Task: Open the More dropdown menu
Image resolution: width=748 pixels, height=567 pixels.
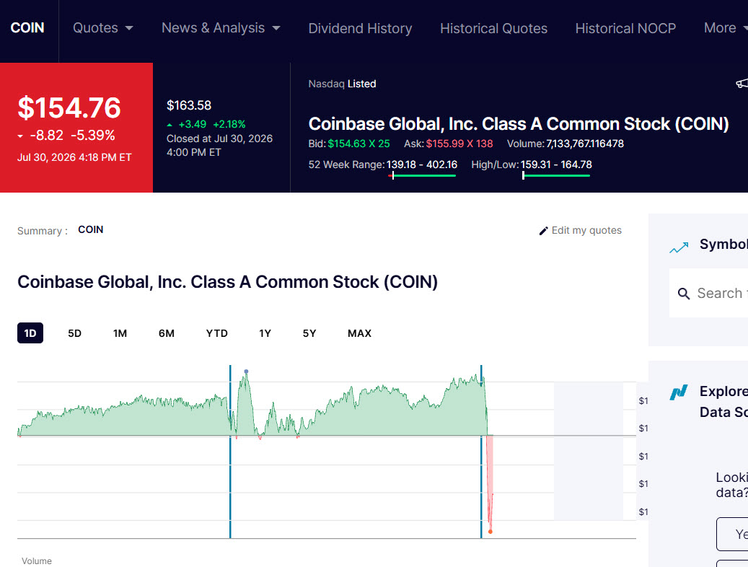Action: click(726, 28)
